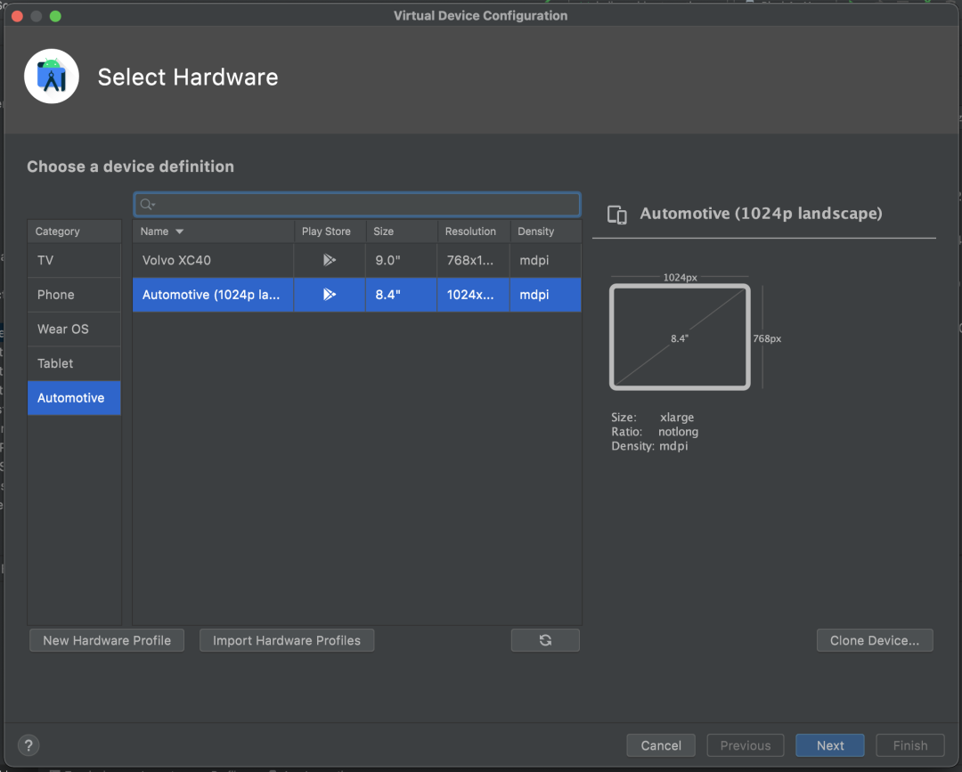Click the green window zoom button
The image size is (962, 772).
coord(55,16)
